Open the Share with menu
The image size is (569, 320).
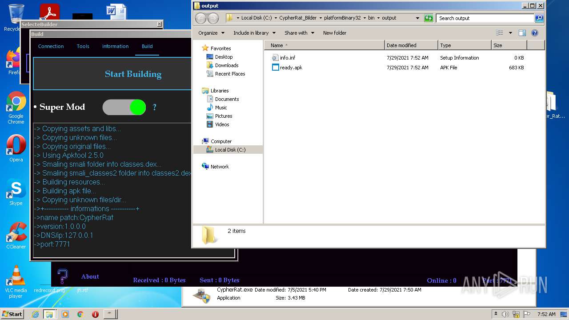coord(299,33)
